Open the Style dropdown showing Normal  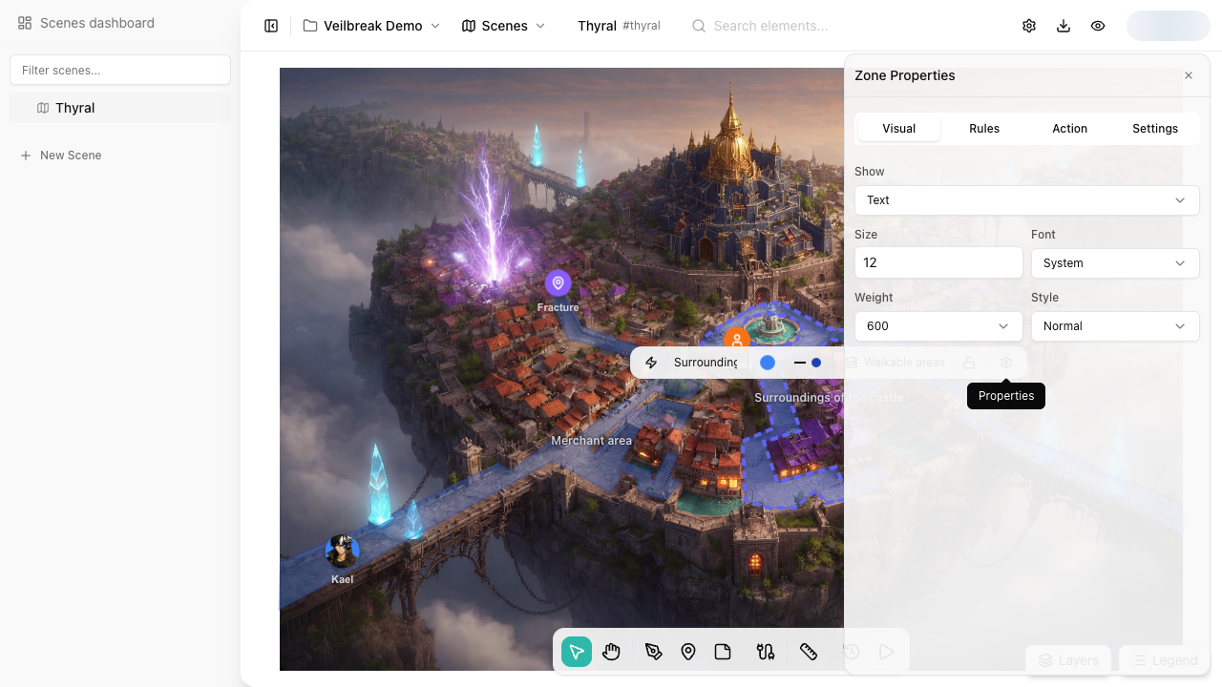pyautogui.click(x=1115, y=326)
